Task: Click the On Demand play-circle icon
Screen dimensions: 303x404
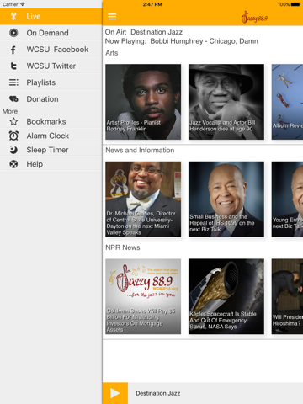Action: pos(13,33)
